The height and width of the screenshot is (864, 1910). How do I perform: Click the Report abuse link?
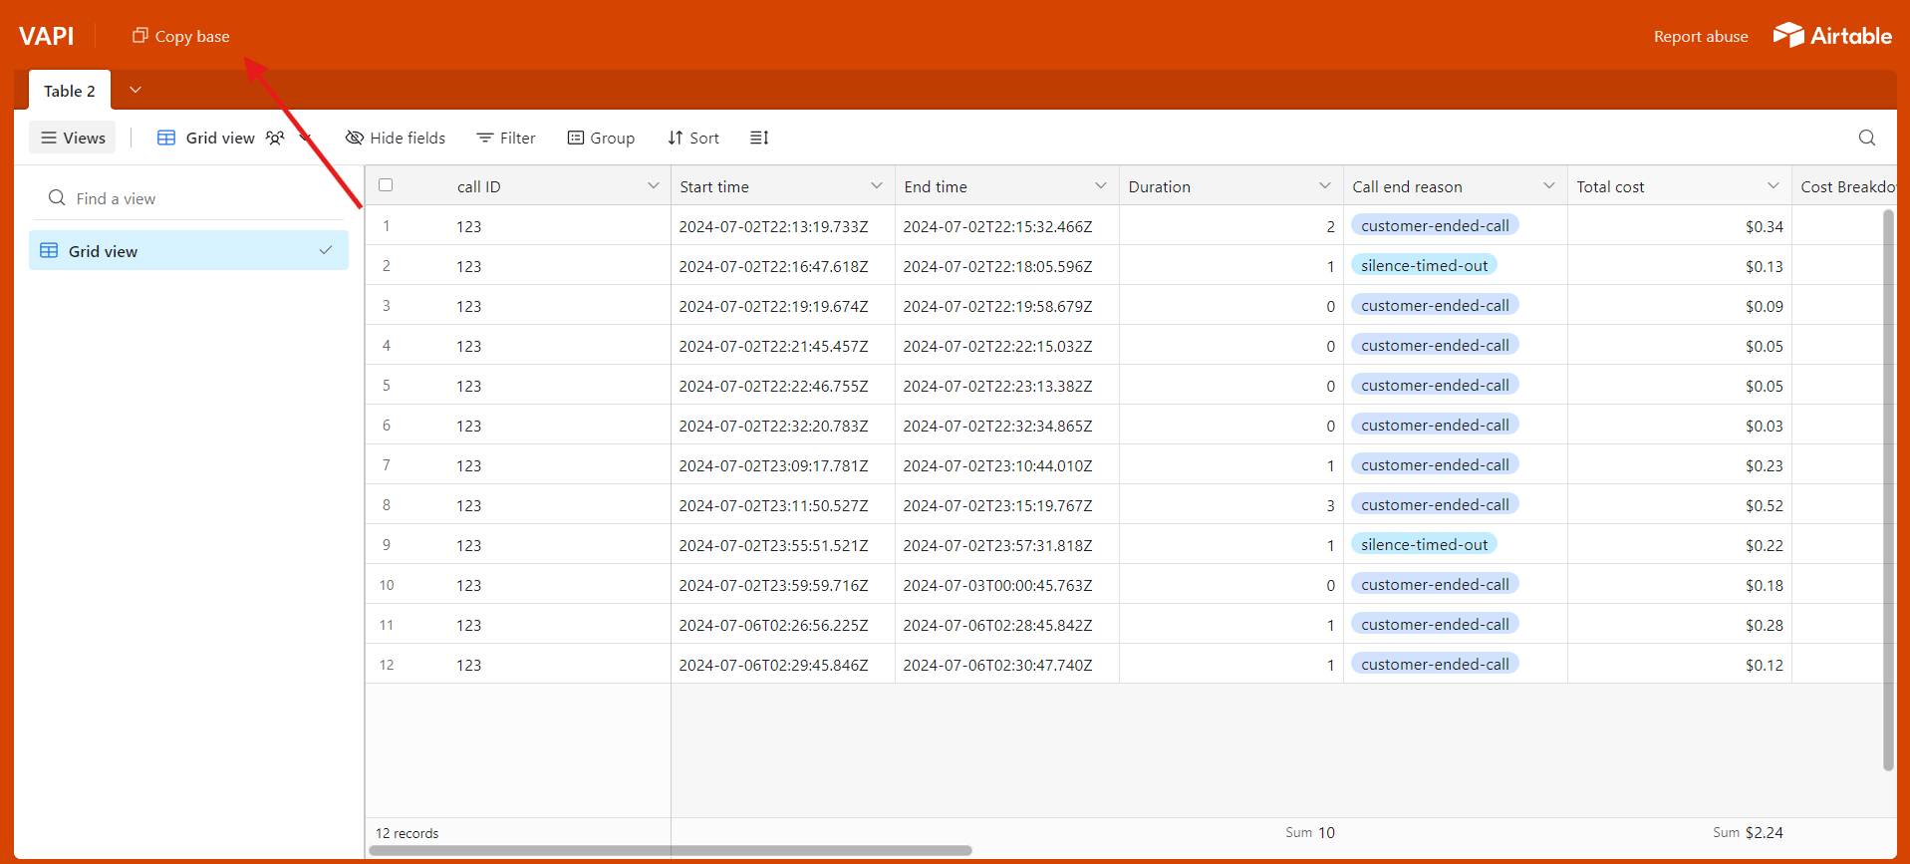1700,37
